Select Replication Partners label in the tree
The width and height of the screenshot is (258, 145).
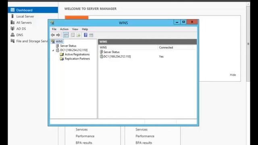(x=77, y=58)
